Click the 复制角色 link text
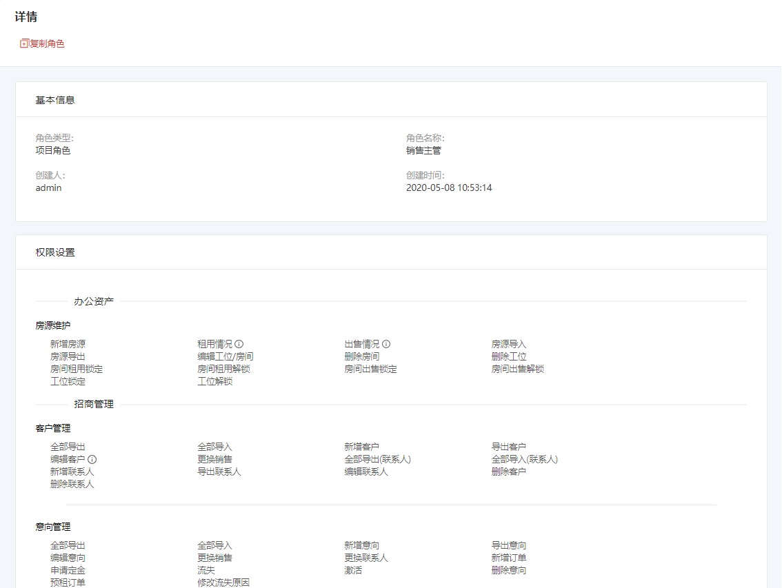The image size is (782, 588). coord(47,43)
